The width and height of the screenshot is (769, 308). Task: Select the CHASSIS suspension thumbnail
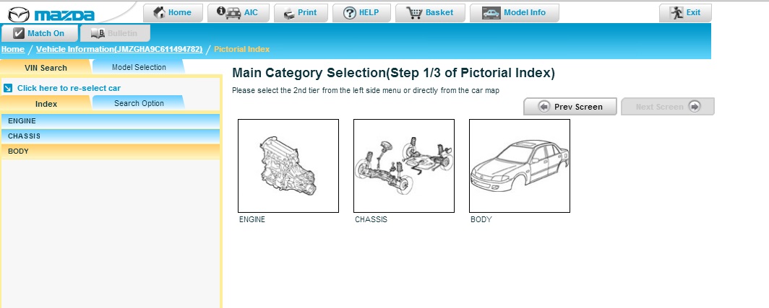coord(403,165)
